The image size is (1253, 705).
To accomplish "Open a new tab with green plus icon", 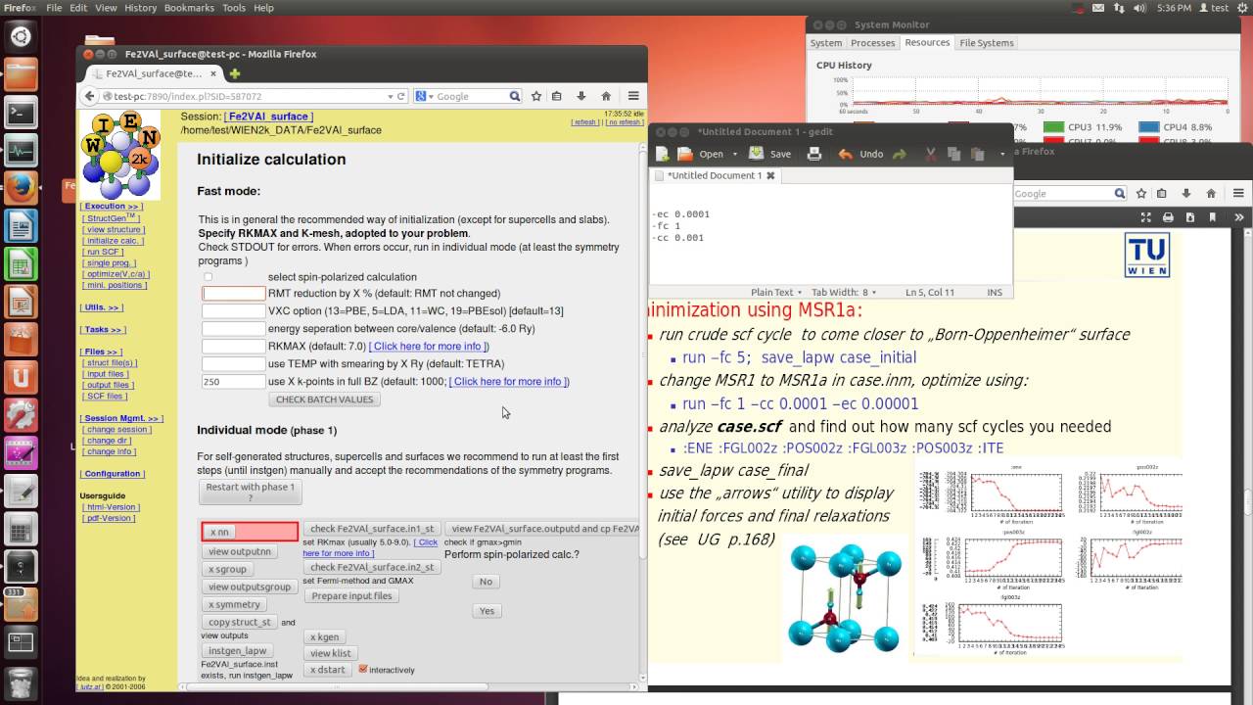I will click(235, 73).
